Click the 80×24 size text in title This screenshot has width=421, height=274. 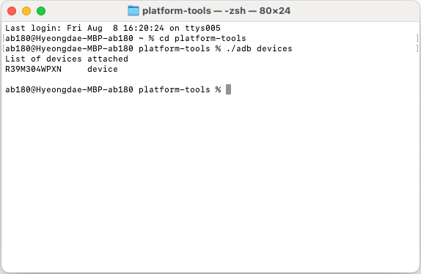tap(274, 11)
